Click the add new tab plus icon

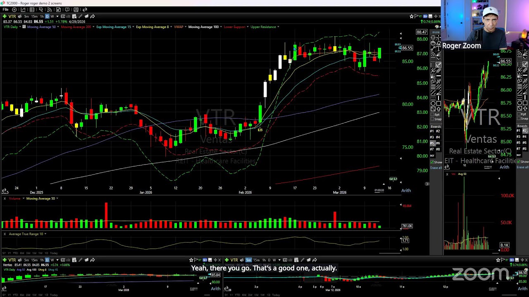tap(14, 9)
